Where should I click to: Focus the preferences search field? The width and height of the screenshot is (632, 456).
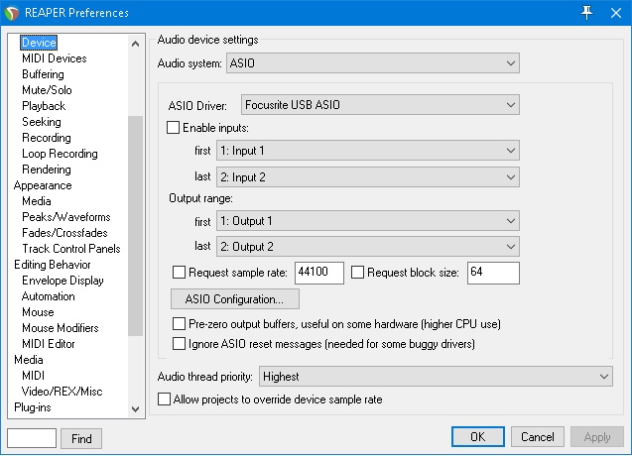(32, 438)
